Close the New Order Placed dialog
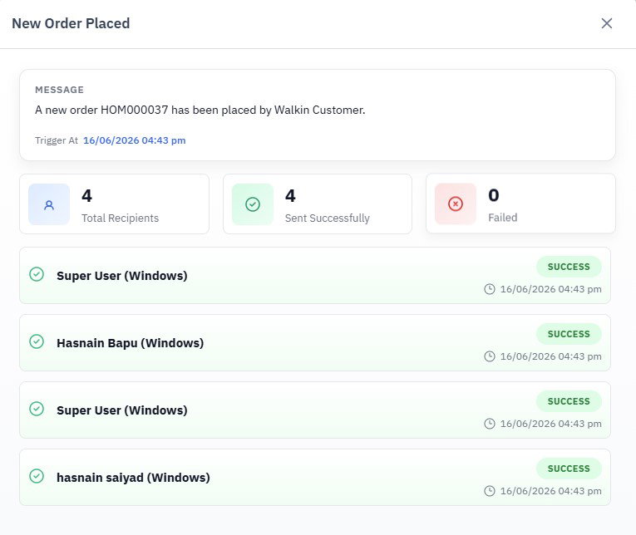The width and height of the screenshot is (636, 535). [x=606, y=23]
